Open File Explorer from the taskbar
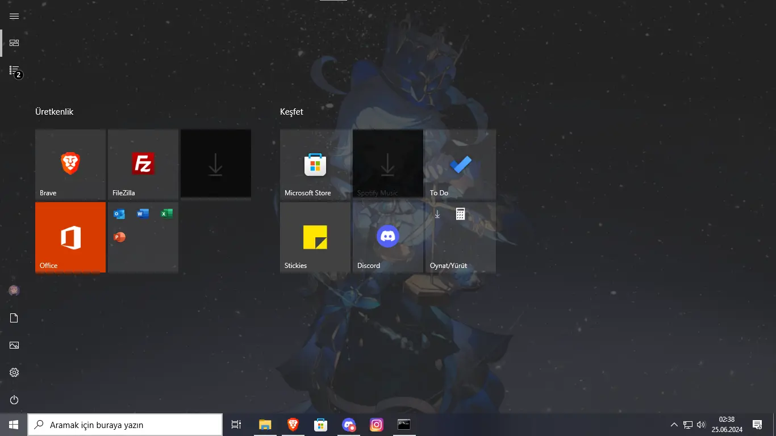The height and width of the screenshot is (436, 776). click(x=265, y=425)
